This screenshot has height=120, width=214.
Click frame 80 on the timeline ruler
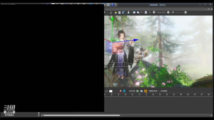tap(153, 95)
